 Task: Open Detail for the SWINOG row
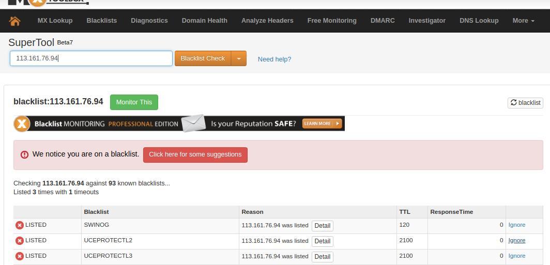click(323, 226)
